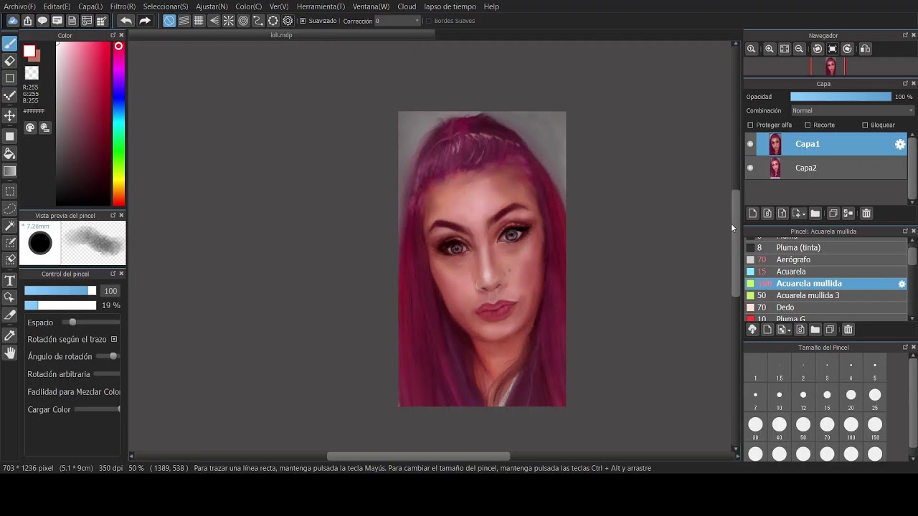Delete brush with Pincel panel trash icon
Viewport: 918px width, 516px height.
[x=848, y=330]
